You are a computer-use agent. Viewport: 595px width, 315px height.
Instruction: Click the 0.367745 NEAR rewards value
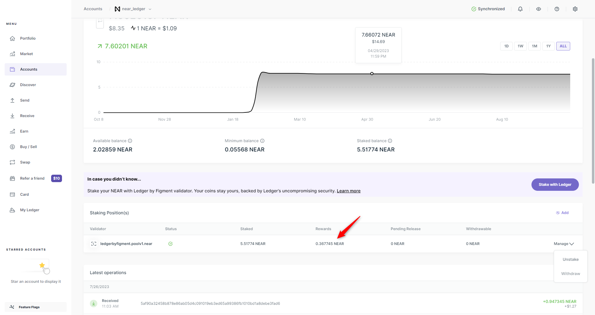pos(330,244)
